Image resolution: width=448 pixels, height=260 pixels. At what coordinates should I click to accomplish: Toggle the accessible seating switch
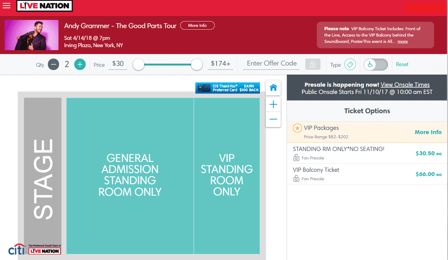coord(376,65)
